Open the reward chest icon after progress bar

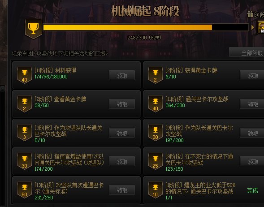260,27
